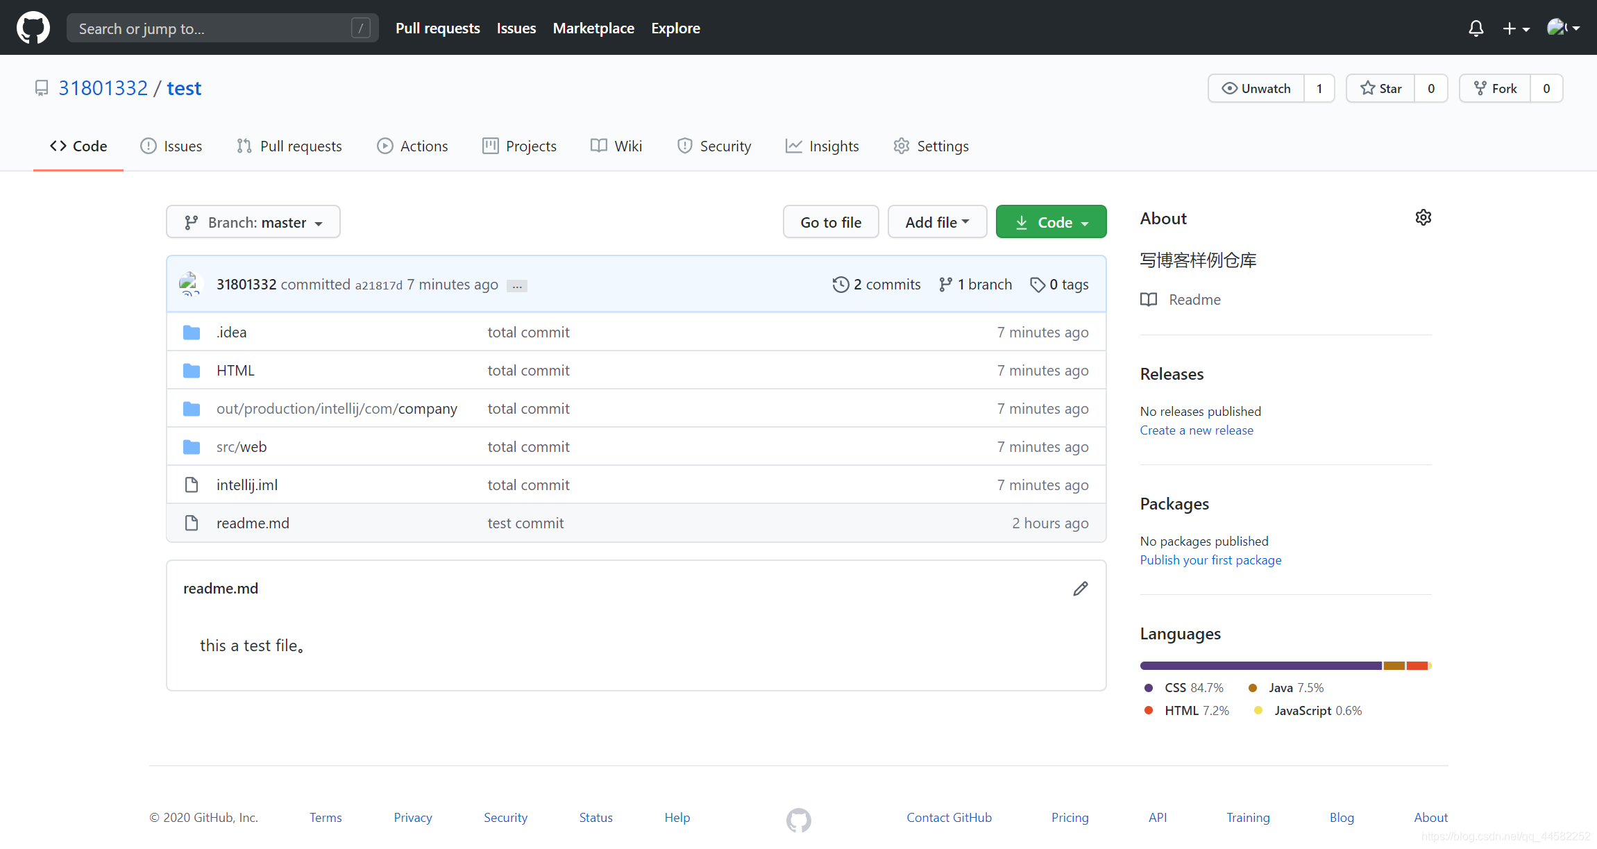The width and height of the screenshot is (1597, 849).
Task: Click the Java segment of language bar
Action: point(1394,666)
